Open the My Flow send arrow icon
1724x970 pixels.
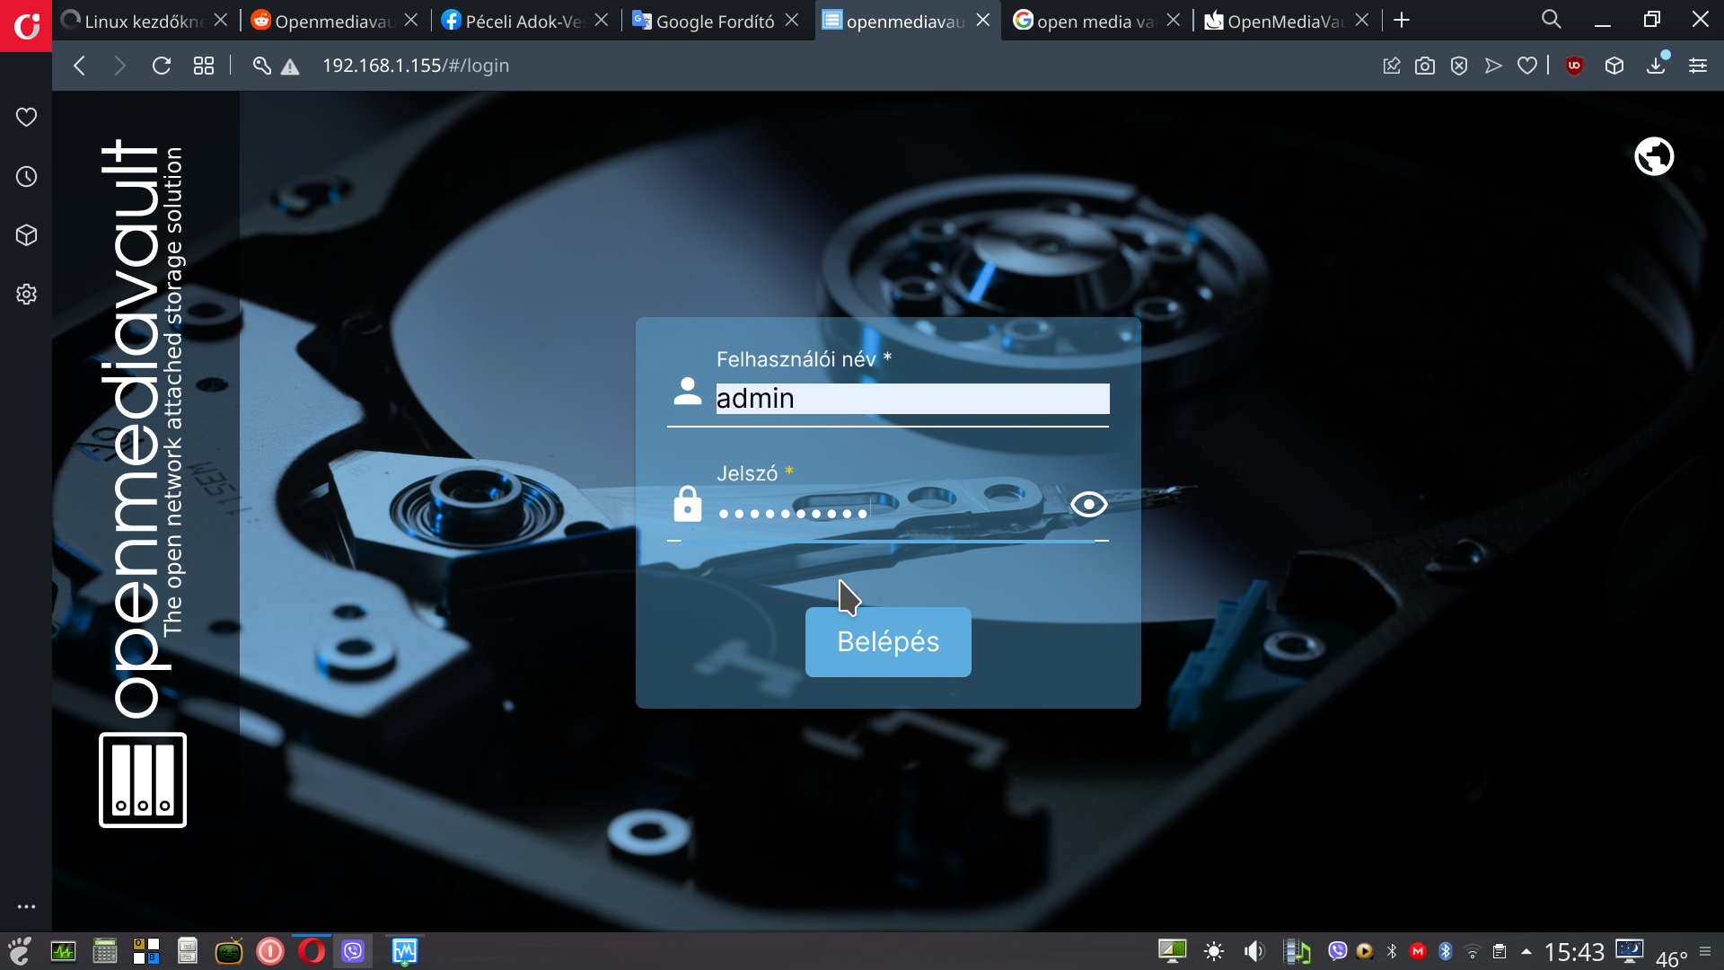1493,66
